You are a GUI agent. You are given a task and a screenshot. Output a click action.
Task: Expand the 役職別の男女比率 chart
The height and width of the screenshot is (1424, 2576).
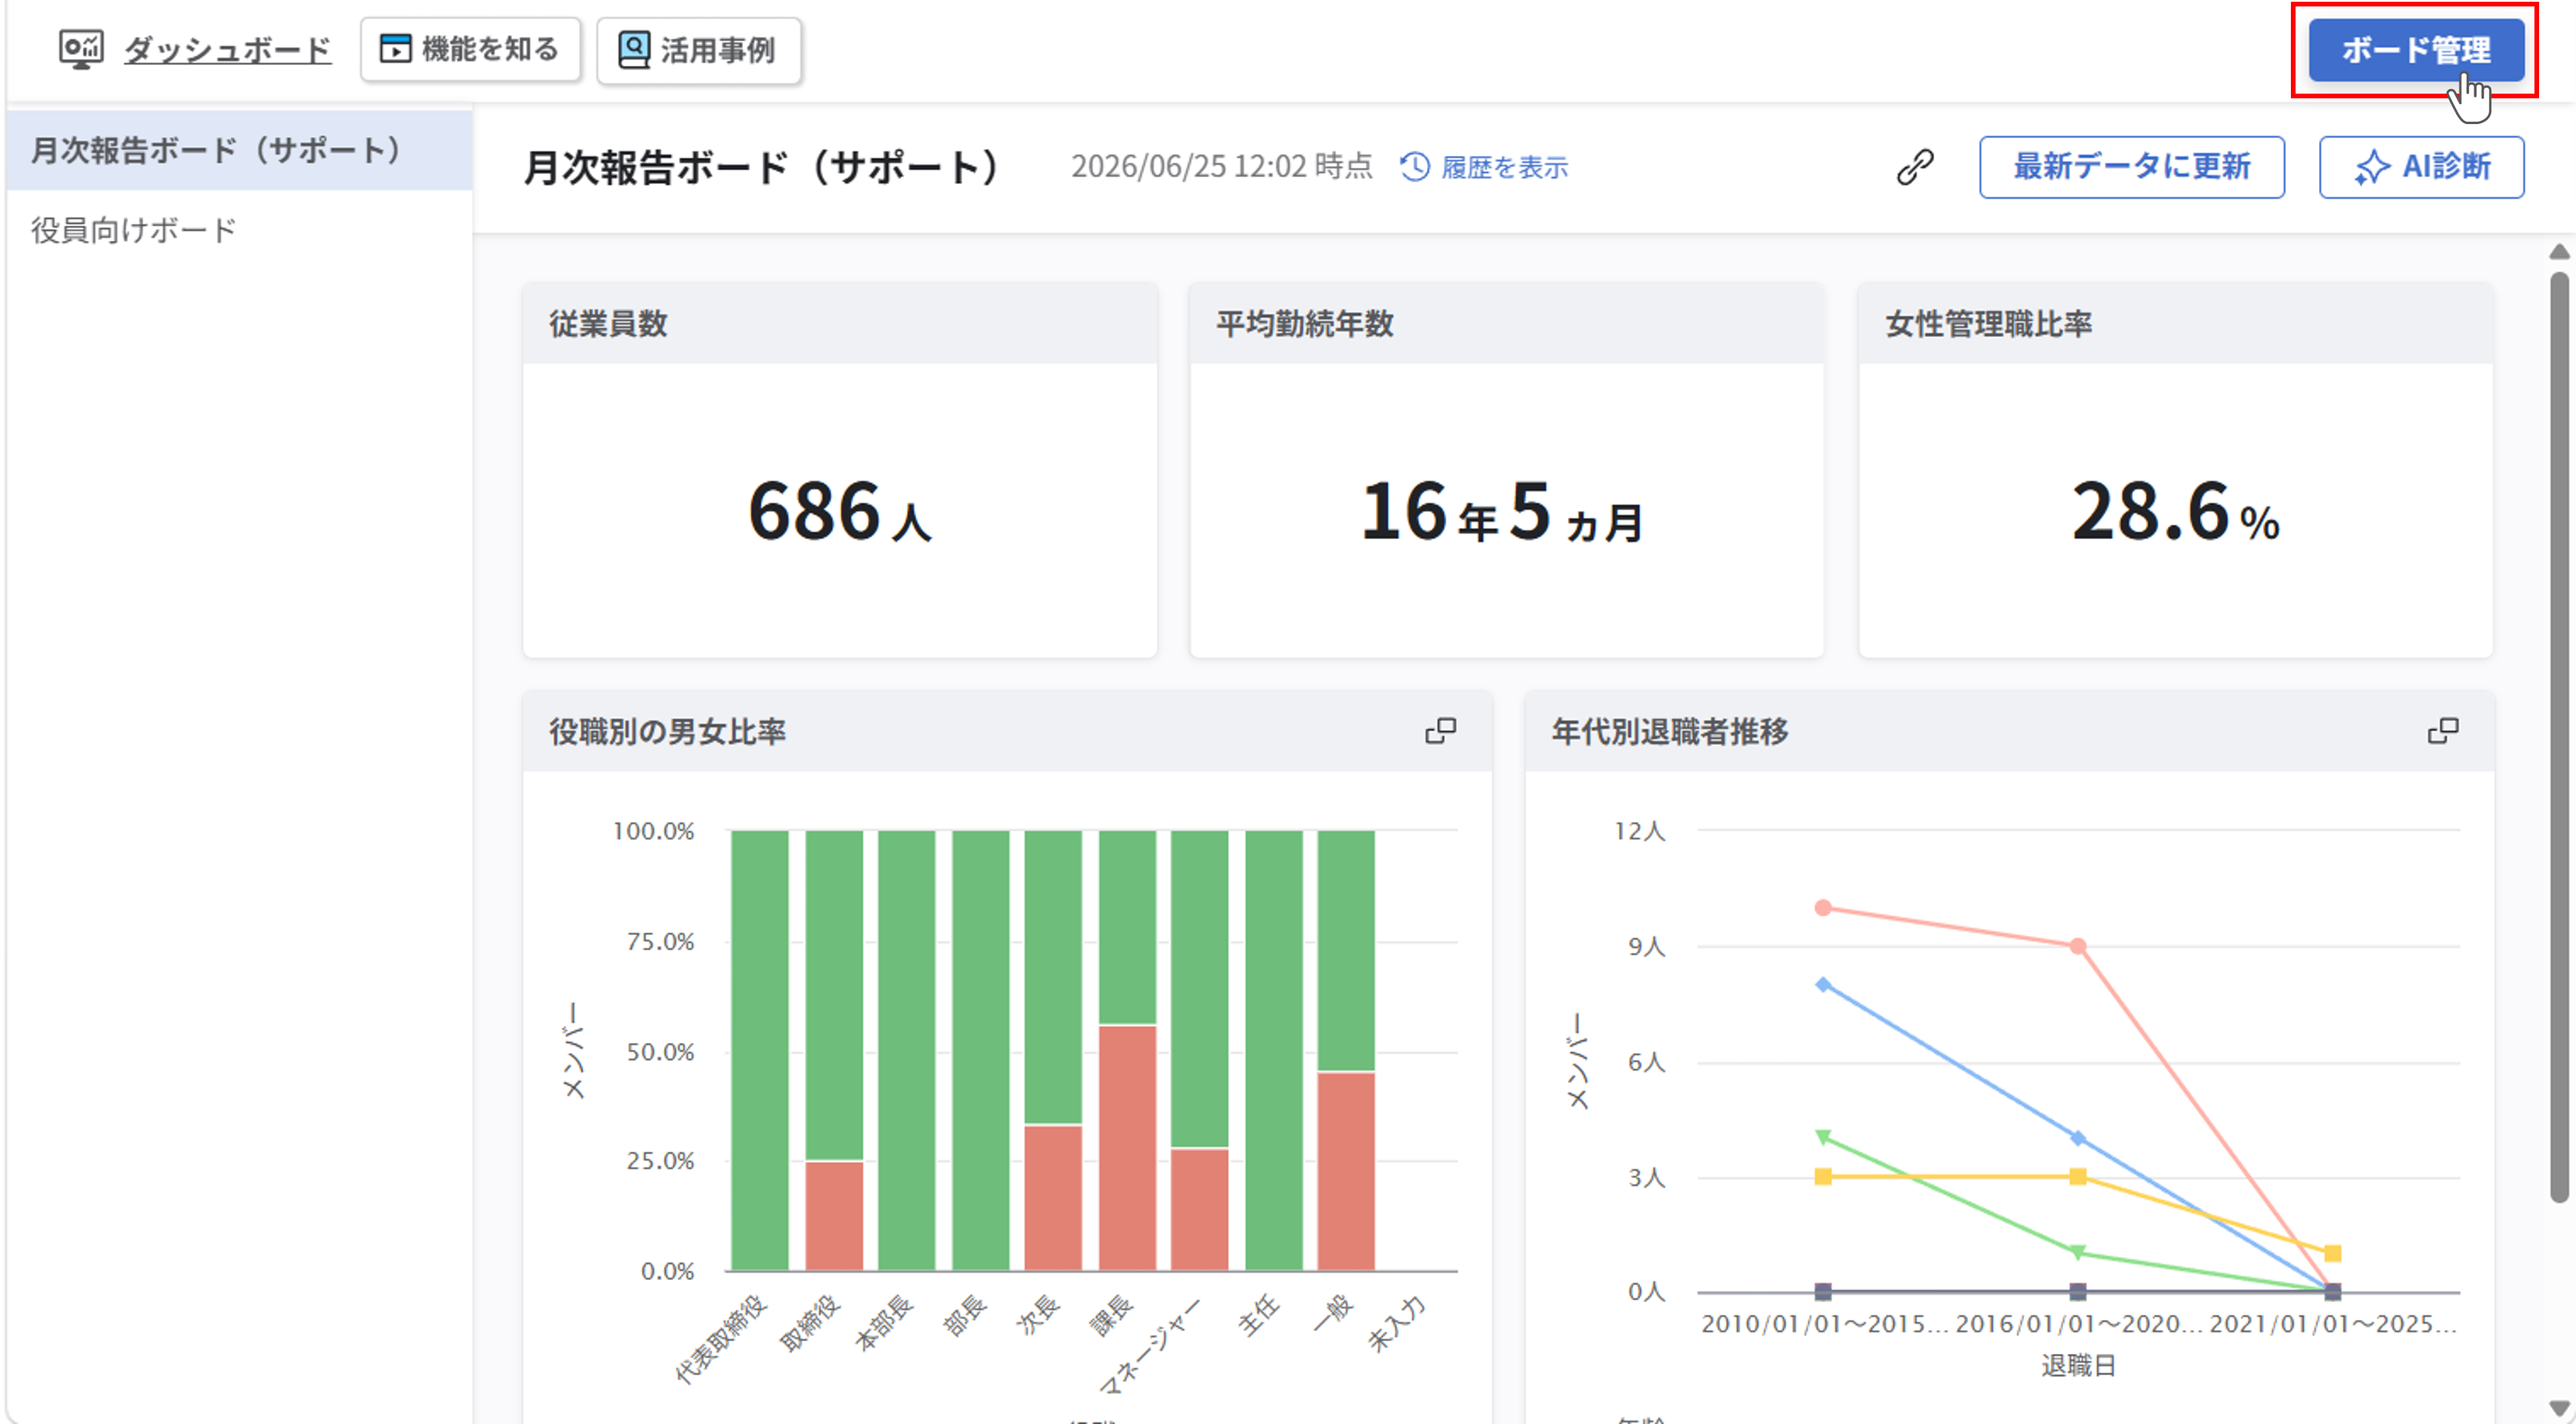click(x=1440, y=731)
